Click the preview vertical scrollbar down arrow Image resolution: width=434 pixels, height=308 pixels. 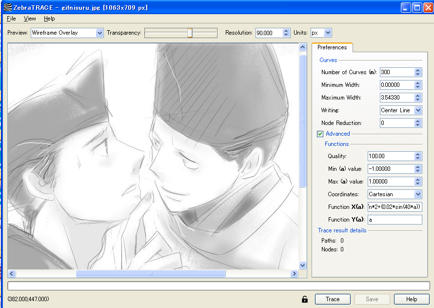click(302, 266)
